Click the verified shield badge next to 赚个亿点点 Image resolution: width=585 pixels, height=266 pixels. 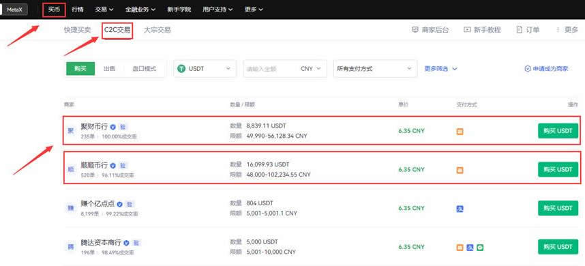[120, 204]
